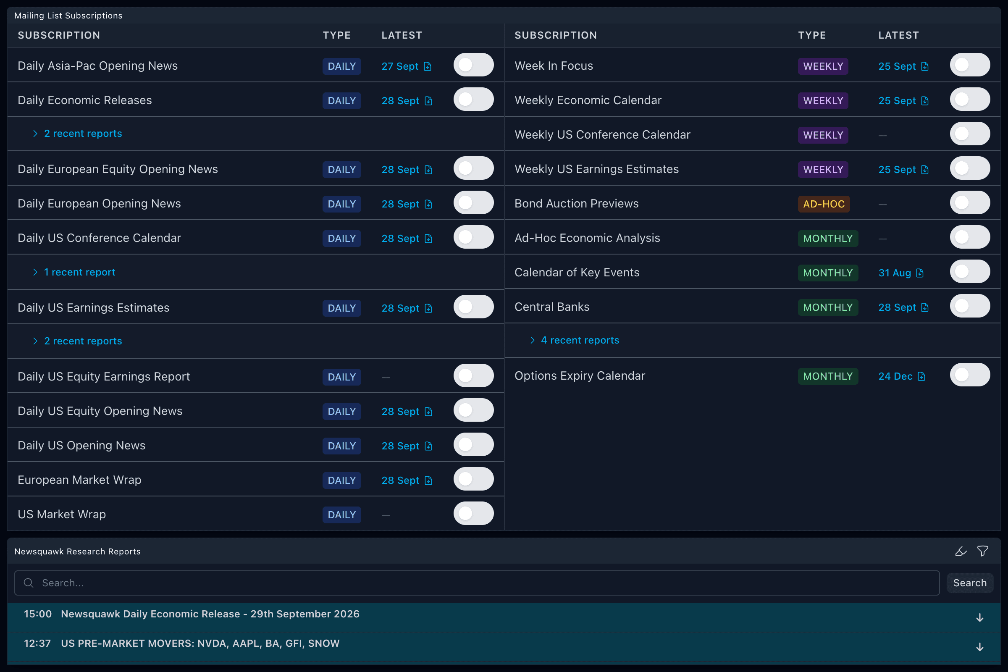Click the highlighter icon in Research Reports header
The width and height of the screenshot is (1008, 672).
point(961,551)
